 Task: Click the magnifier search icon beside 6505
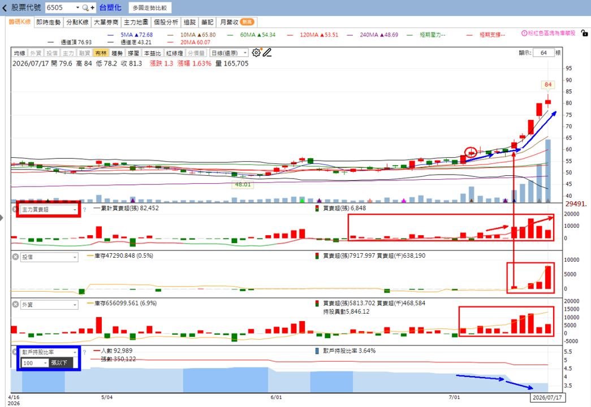click(85, 7)
